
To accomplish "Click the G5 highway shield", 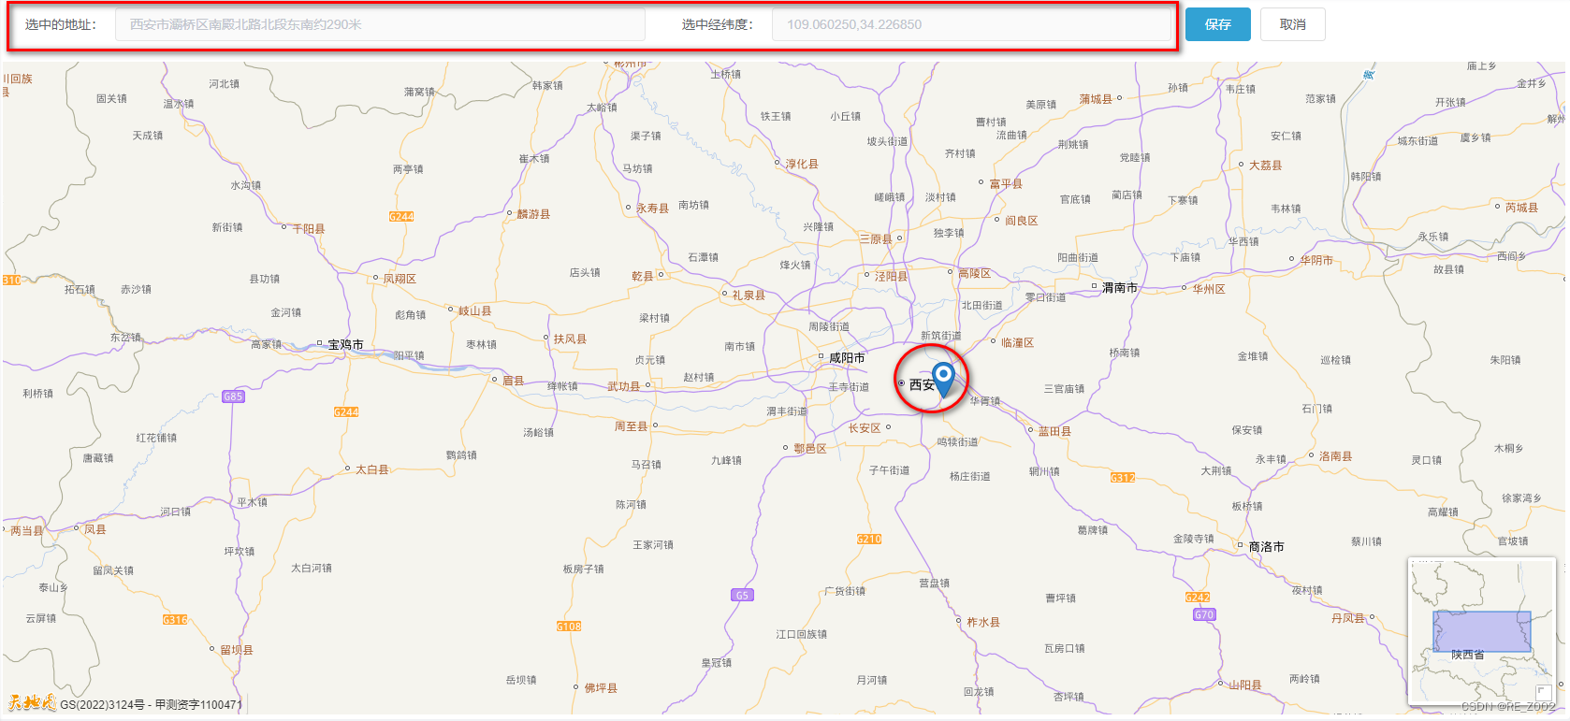I will (741, 595).
